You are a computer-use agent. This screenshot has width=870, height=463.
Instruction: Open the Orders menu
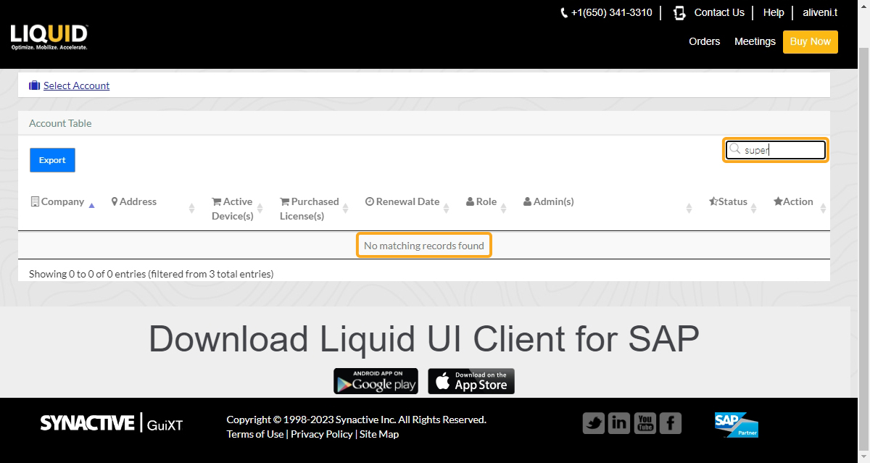pos(704,41)
